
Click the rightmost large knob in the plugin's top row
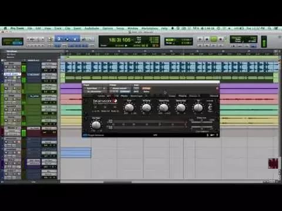(x=198, y=108)
